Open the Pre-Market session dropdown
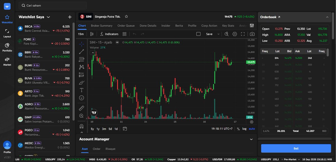The width and height of the screenshot is (336, 162). point(291,159)
